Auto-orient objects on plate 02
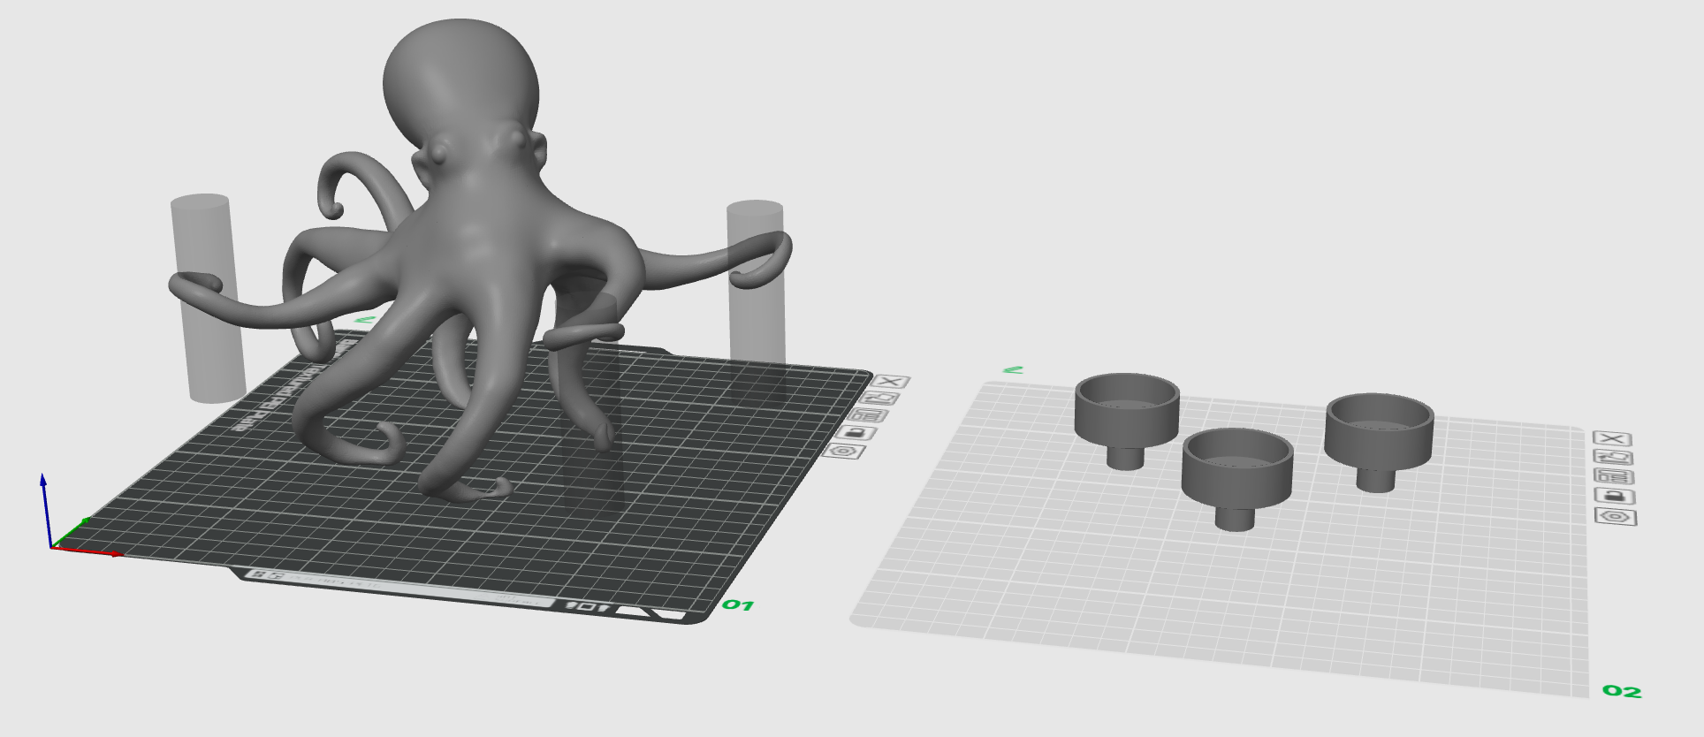The width and height of the screenshot is (1704, 737). click(x=1613, y=457)
